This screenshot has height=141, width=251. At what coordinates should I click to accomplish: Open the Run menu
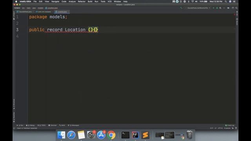(96, 2)
